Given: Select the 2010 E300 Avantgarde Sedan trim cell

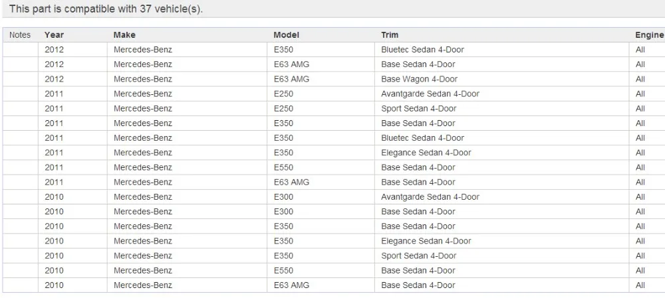Looking at the screenshot, I should coord(430,196).
